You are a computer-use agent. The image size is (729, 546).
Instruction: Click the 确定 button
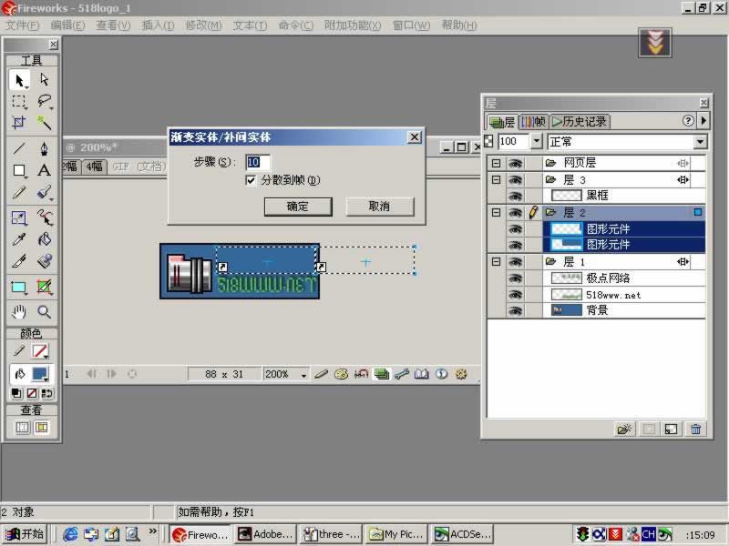(x=297, y=207)
